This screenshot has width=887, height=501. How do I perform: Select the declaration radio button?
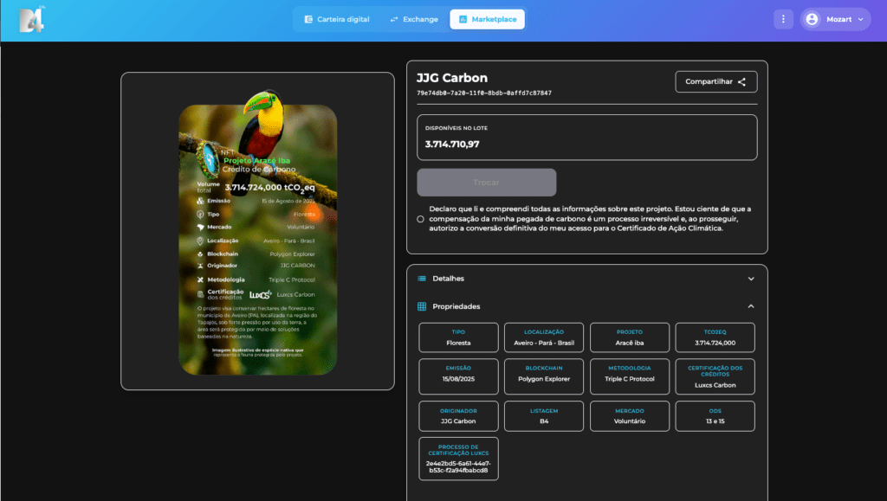pyautogui.click(x=420, y=219)
